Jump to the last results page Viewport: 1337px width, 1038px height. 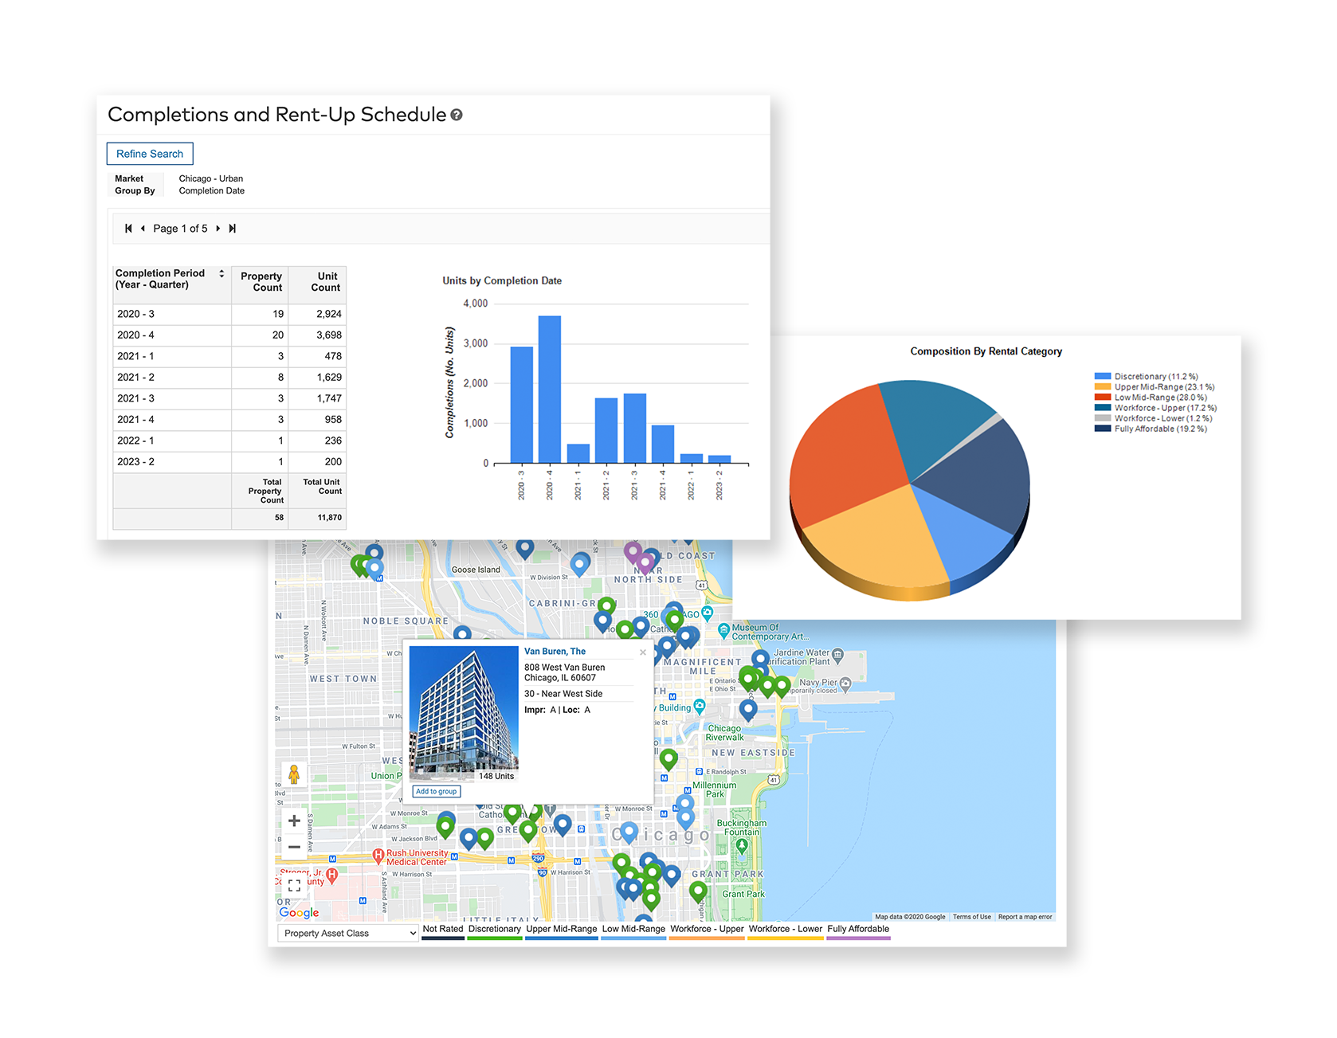[x=233, y=229]
